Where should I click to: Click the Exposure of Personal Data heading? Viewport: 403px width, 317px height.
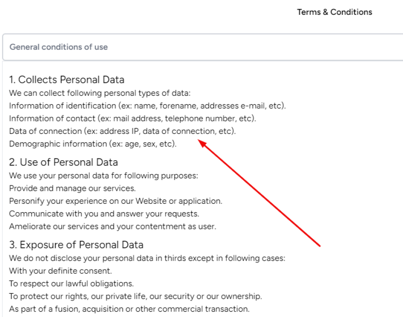[76, 245]
